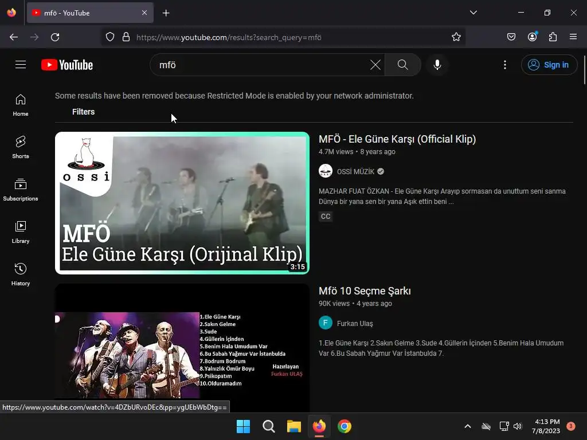Open Library in the sidebar

point(21,232)
